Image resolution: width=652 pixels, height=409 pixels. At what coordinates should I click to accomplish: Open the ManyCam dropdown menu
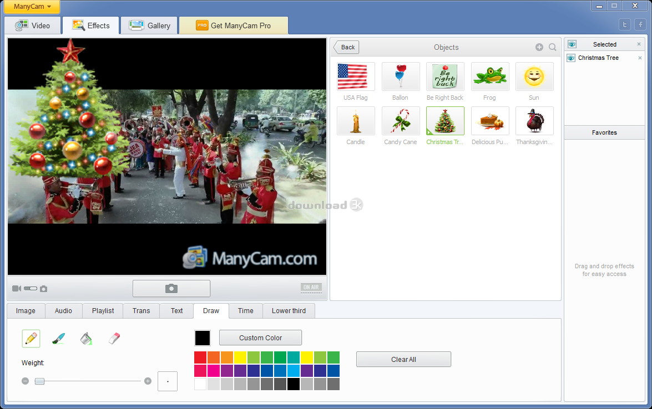coord(32,7)
